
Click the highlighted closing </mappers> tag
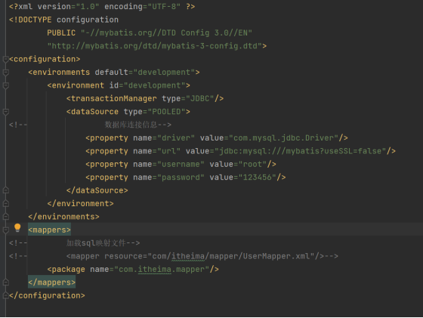pos(51,282)
